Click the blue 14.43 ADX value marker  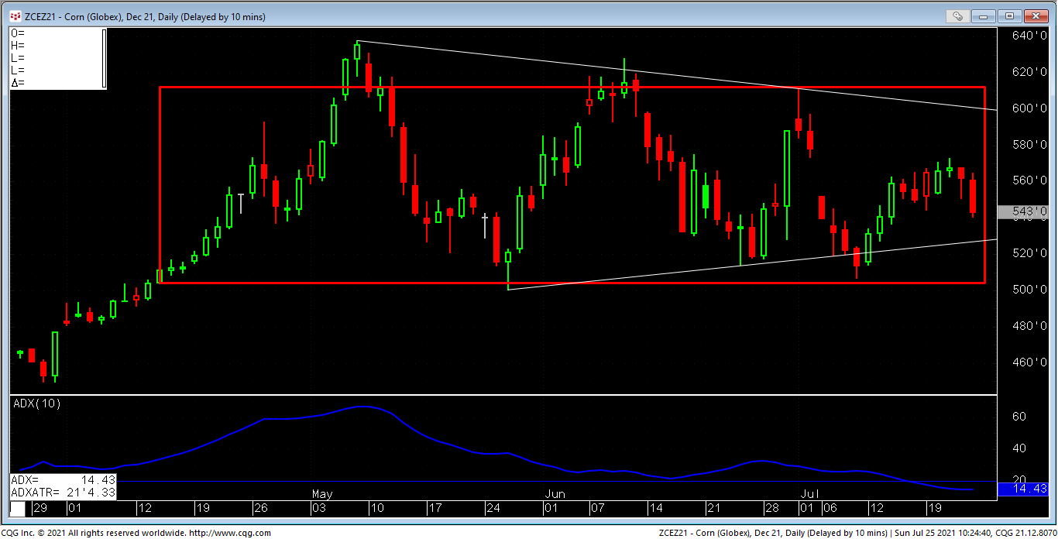(1022, 489)
